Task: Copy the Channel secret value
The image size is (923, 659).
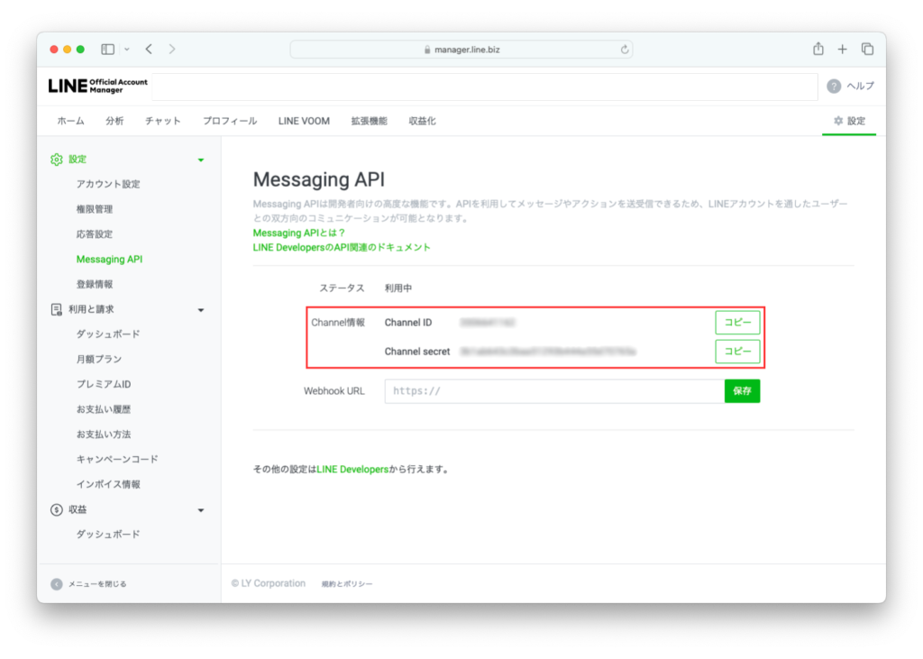Action: [x=737, y=352]
